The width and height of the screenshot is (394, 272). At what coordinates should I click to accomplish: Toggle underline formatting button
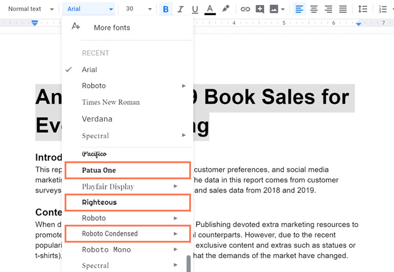195,9
